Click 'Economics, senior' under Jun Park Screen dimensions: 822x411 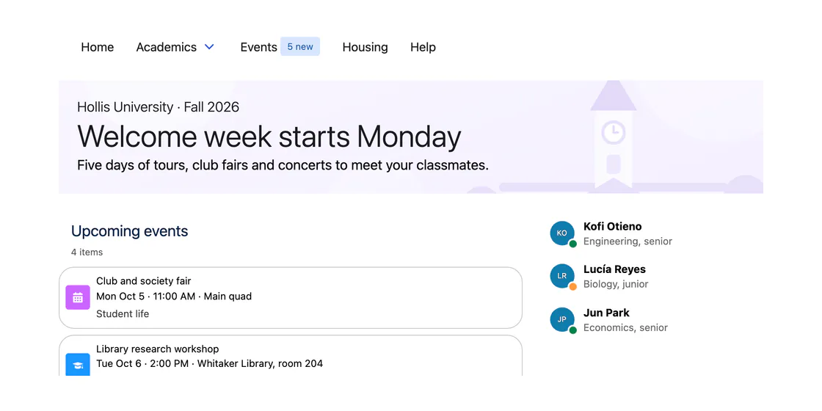[625, 327]
